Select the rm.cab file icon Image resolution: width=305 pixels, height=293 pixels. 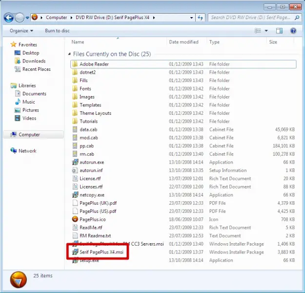click(75, 154)
